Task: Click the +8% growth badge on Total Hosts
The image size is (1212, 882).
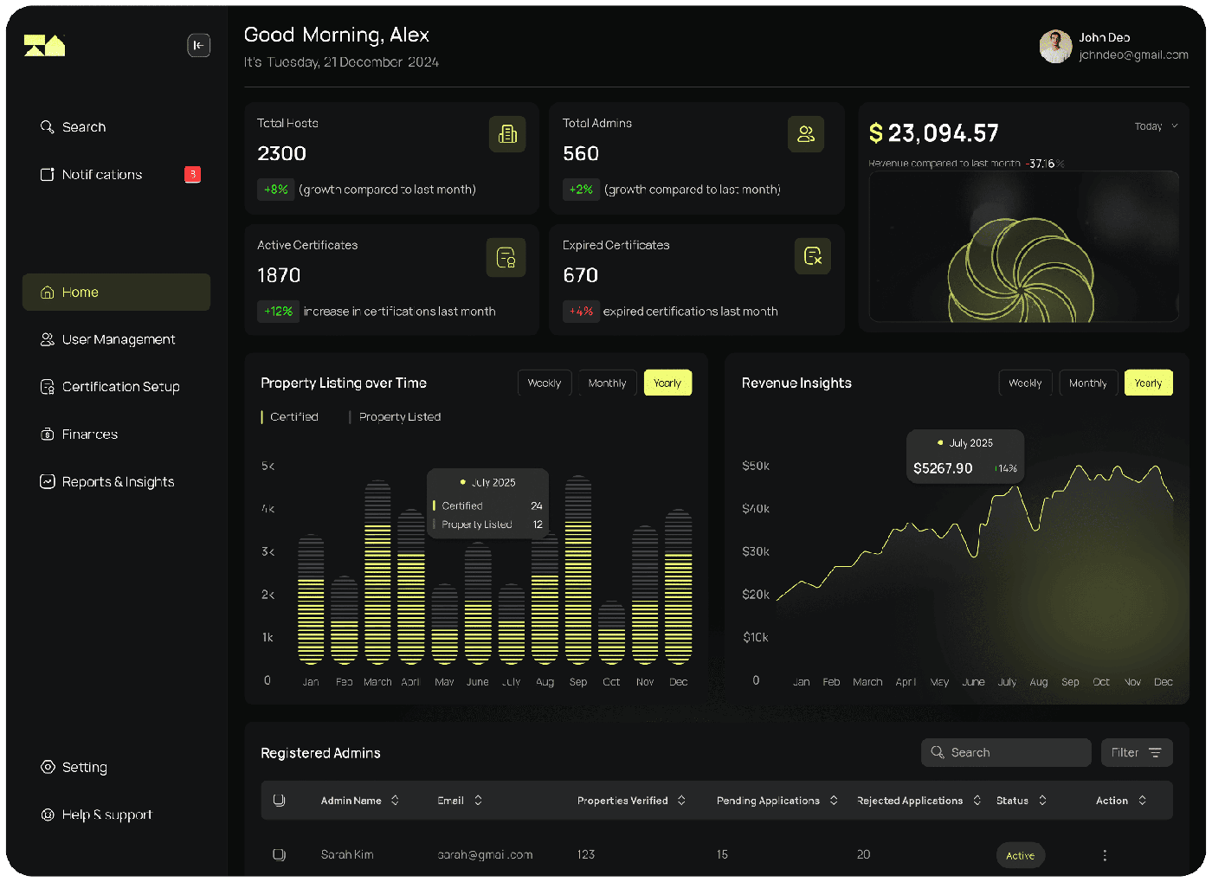Action: 276,190
